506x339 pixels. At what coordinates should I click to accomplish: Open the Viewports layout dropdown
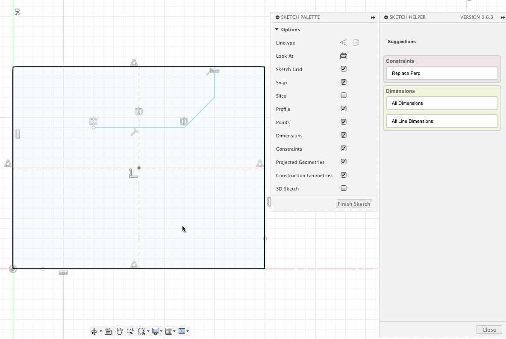click(x=187, y=331)
